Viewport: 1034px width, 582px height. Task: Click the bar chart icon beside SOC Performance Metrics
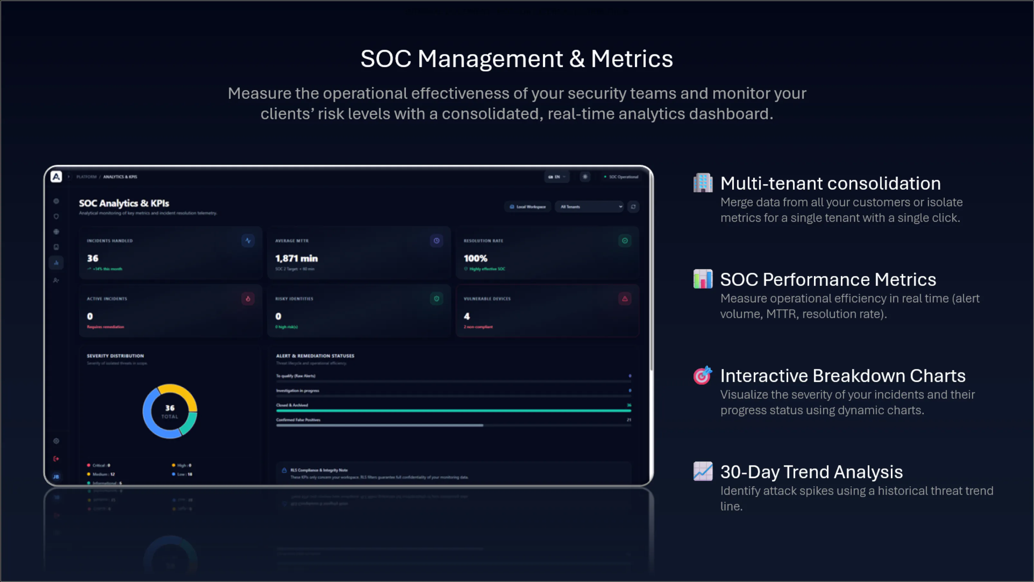point(703,279)
